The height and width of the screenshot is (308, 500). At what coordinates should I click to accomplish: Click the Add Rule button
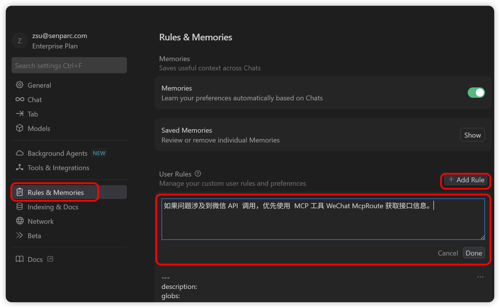(x=466, y=180)
